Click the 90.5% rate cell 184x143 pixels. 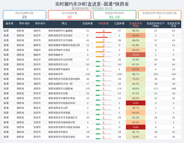point(135,89)
